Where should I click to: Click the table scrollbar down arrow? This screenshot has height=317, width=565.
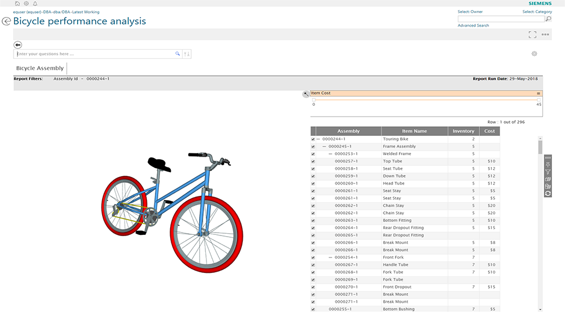(x=540, y=310)
